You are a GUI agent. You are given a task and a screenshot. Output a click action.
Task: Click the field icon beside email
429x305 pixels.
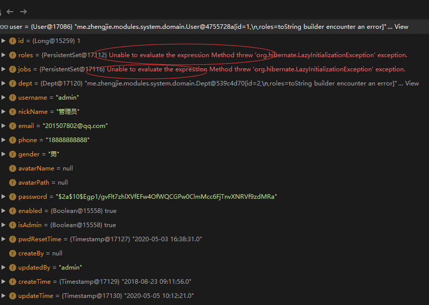click(x=13, y=126)
